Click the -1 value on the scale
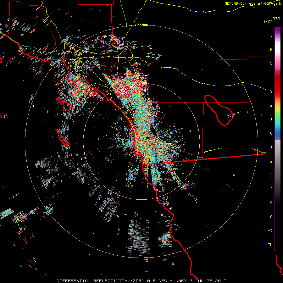 (270, 147)
